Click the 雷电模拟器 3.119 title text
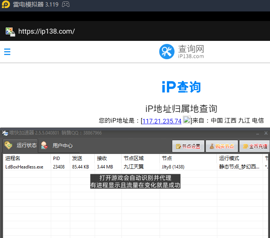This screenshot has height=238, width=270. 36,4
